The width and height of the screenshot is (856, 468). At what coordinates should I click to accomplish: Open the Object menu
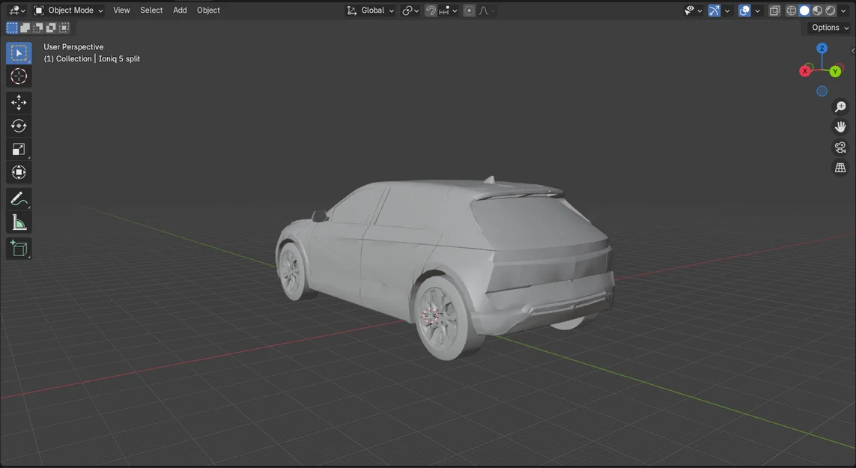208,10
